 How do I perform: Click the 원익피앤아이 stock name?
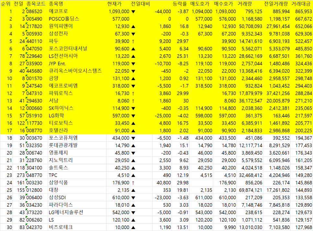click(61, 26)
